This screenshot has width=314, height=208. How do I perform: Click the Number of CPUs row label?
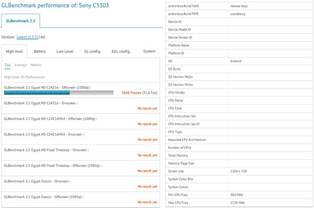[x=180, y=147]
